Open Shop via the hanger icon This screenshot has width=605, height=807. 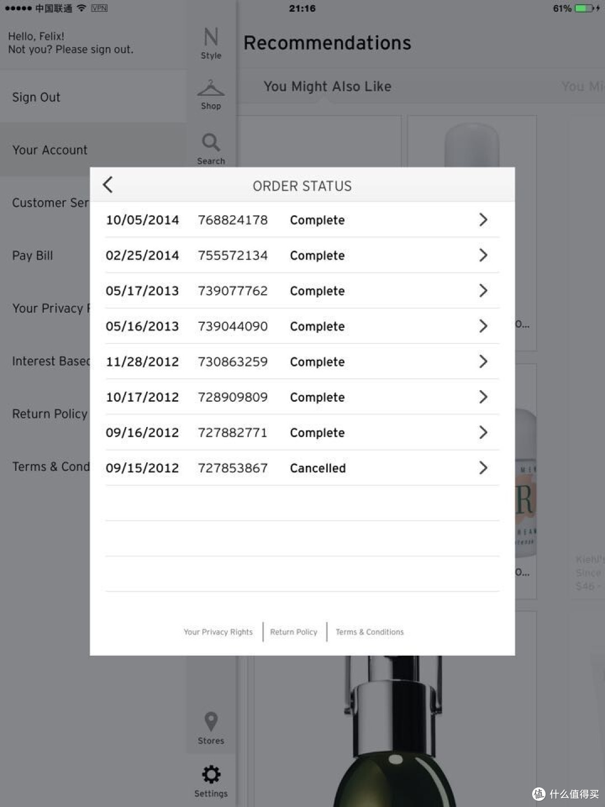(211, 89)
